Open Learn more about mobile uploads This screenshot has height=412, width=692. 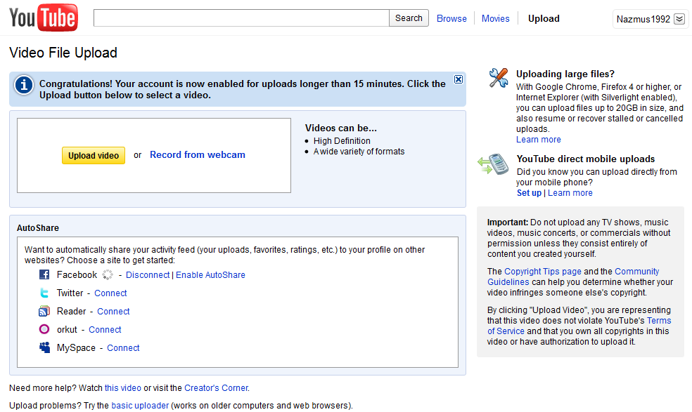[x=570, y=193]
